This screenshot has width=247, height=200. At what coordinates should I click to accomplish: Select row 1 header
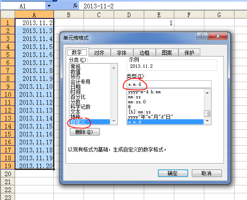pyautogui.click(x=8, y=23)
